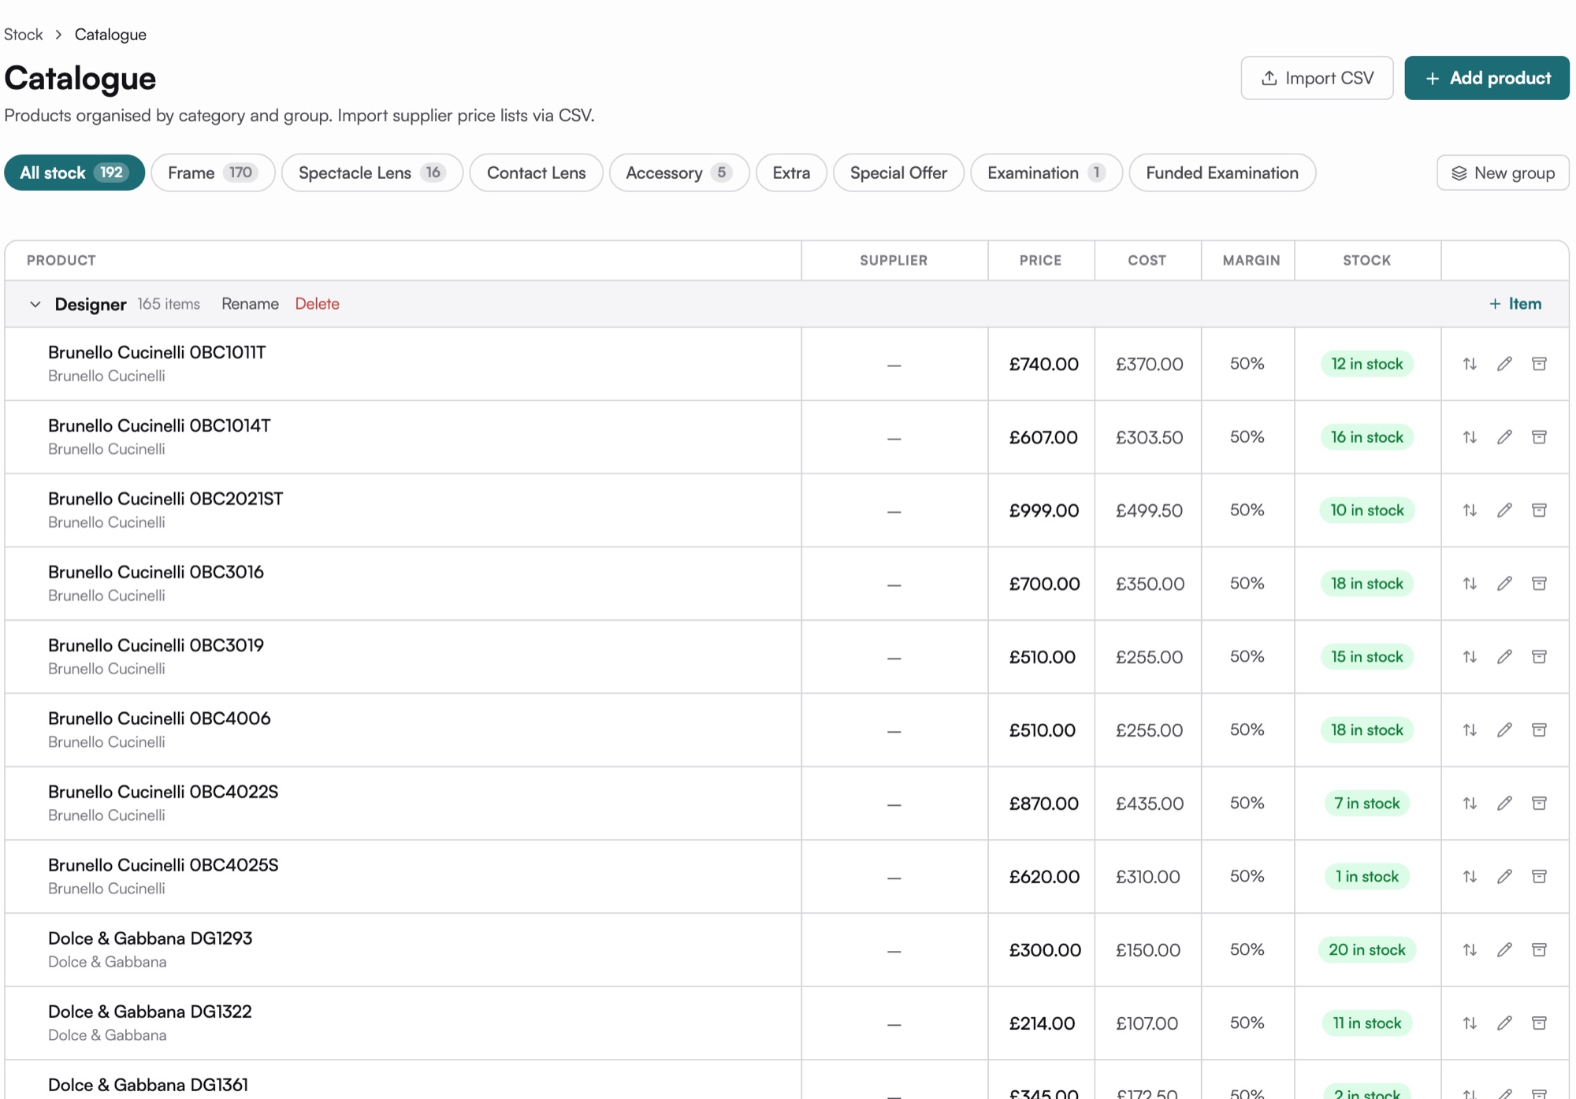1576x1099 pixels.
Task: Delete the Designer group
Action: tap(317, 304)
